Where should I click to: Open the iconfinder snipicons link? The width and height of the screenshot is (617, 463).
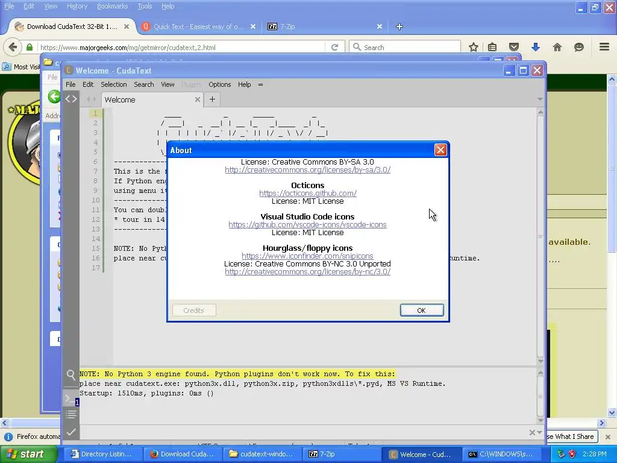pos(307,256)
